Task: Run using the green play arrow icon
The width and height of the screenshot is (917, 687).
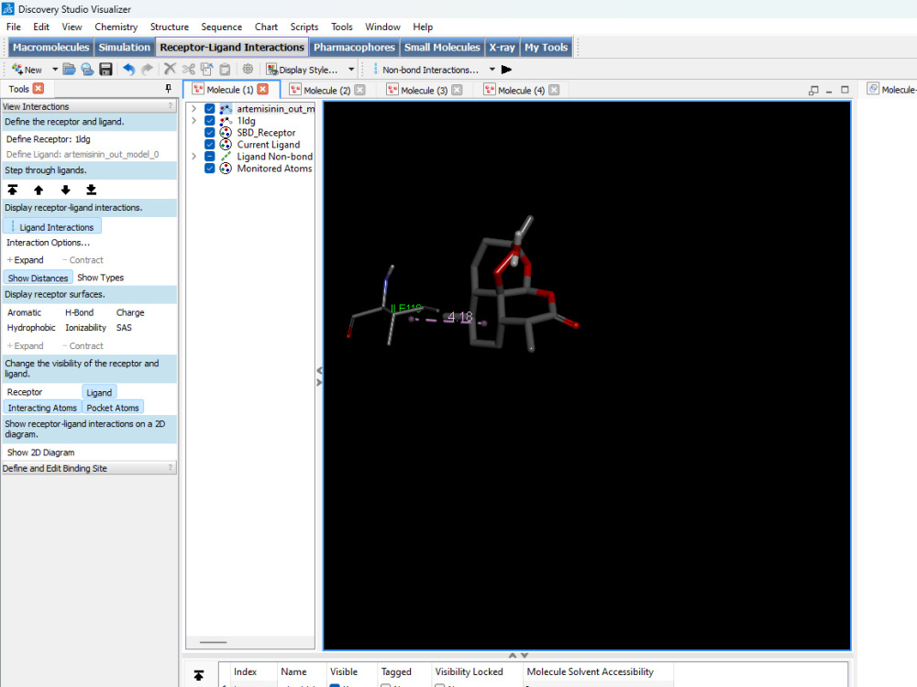Action: [507, 68]
